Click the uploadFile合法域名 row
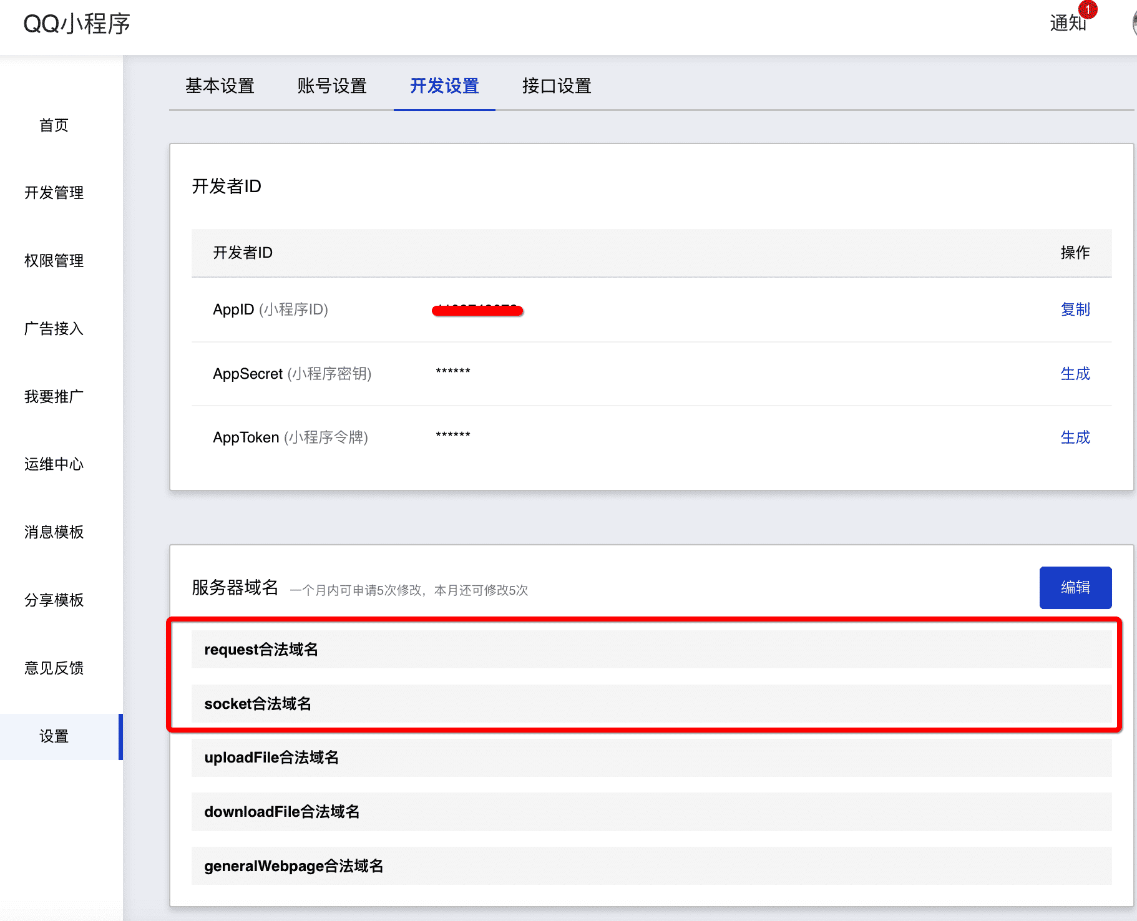1137x921 pixels. (651, 758)
